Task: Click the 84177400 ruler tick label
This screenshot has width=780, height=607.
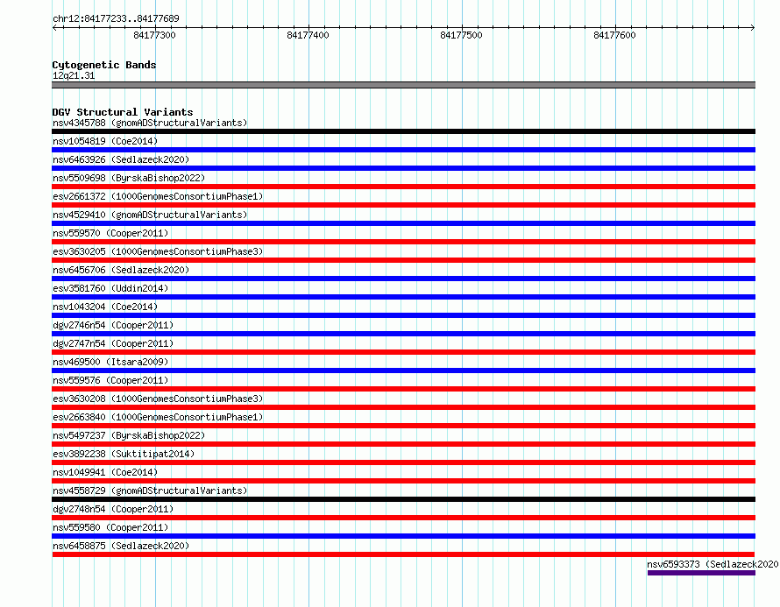Action: click(308, 35)
